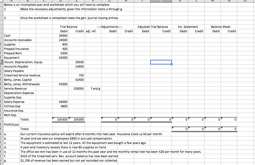Screen dimensions: 255x165
Task: Click the Supplies debit value 800
Action: coord(65,44)
